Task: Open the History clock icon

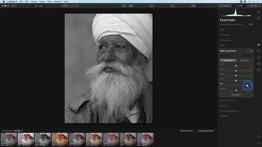Action: pyautogui.click(x=258, y=137)
